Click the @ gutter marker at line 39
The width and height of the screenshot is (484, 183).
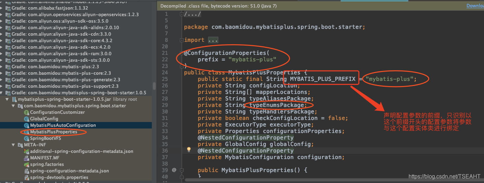174,170
